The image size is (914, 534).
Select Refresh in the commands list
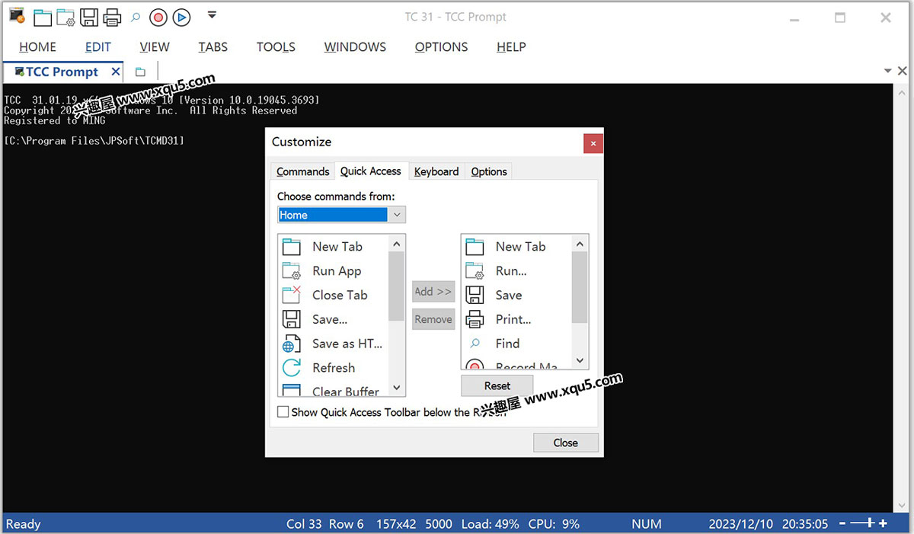(x=333, y=368)
